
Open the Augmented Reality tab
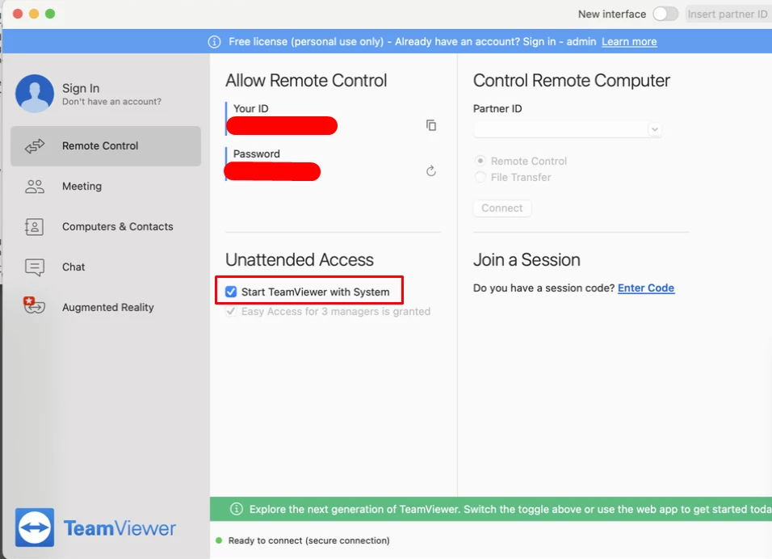tap(106, 307)
